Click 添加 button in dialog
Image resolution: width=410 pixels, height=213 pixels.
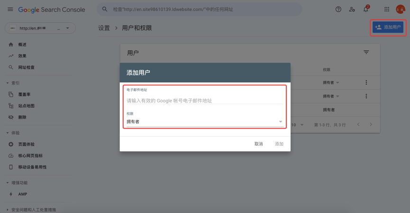tap(279, 144)
